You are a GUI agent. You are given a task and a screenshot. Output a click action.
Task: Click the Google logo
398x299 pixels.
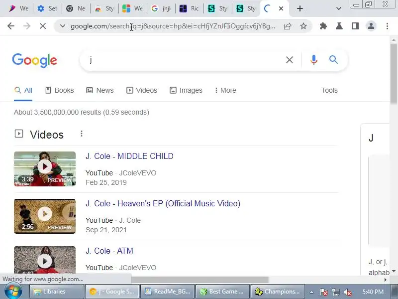point(34,60)
